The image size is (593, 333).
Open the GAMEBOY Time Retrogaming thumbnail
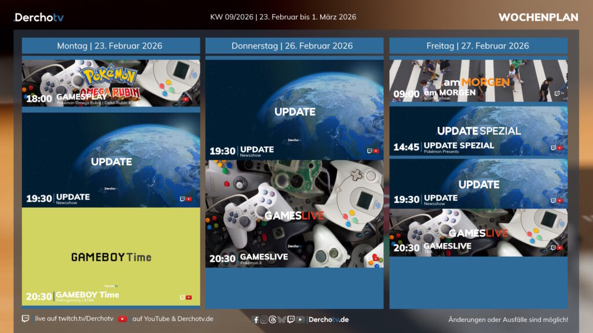111,257
